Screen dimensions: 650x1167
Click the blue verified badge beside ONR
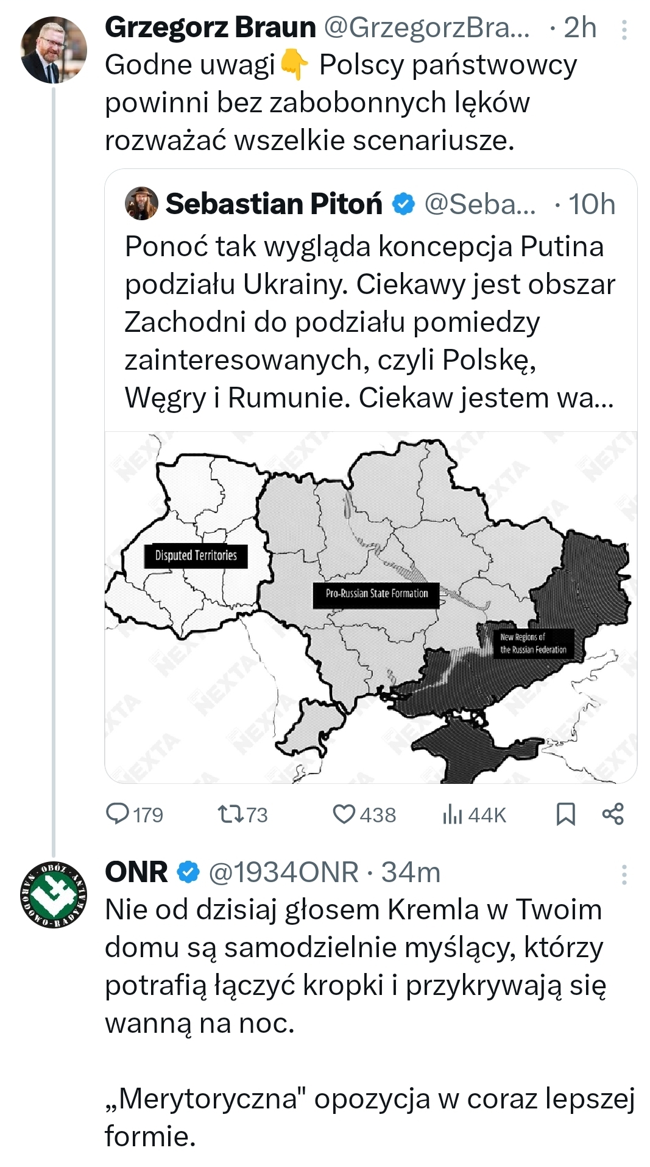pos(188,872)
